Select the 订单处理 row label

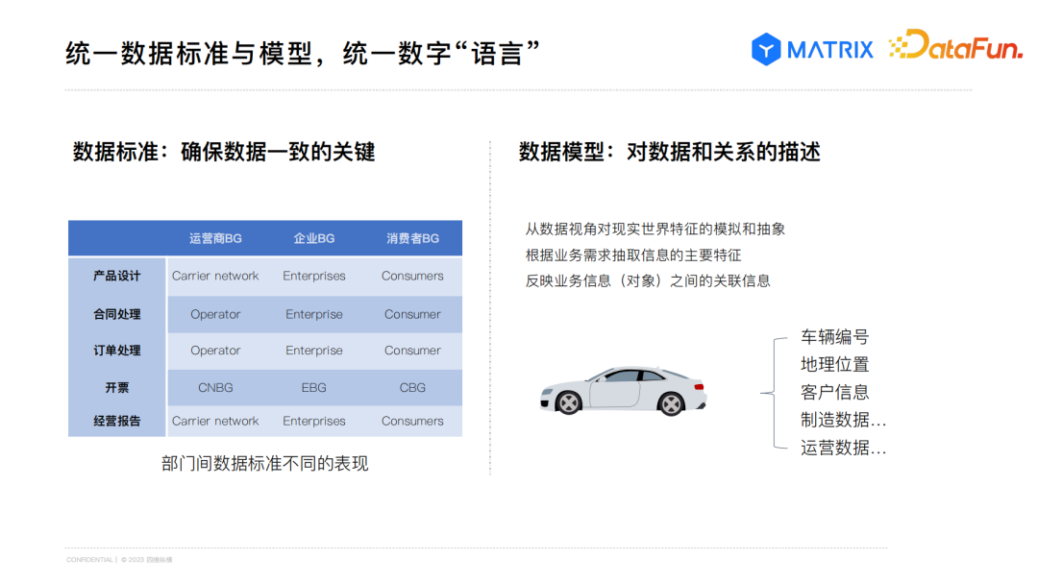tap(117, 351)
